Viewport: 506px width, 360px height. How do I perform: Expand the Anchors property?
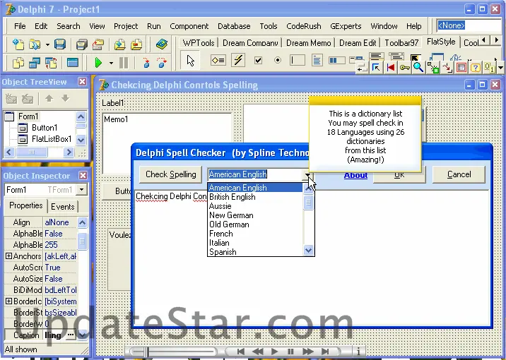point(8,256)
